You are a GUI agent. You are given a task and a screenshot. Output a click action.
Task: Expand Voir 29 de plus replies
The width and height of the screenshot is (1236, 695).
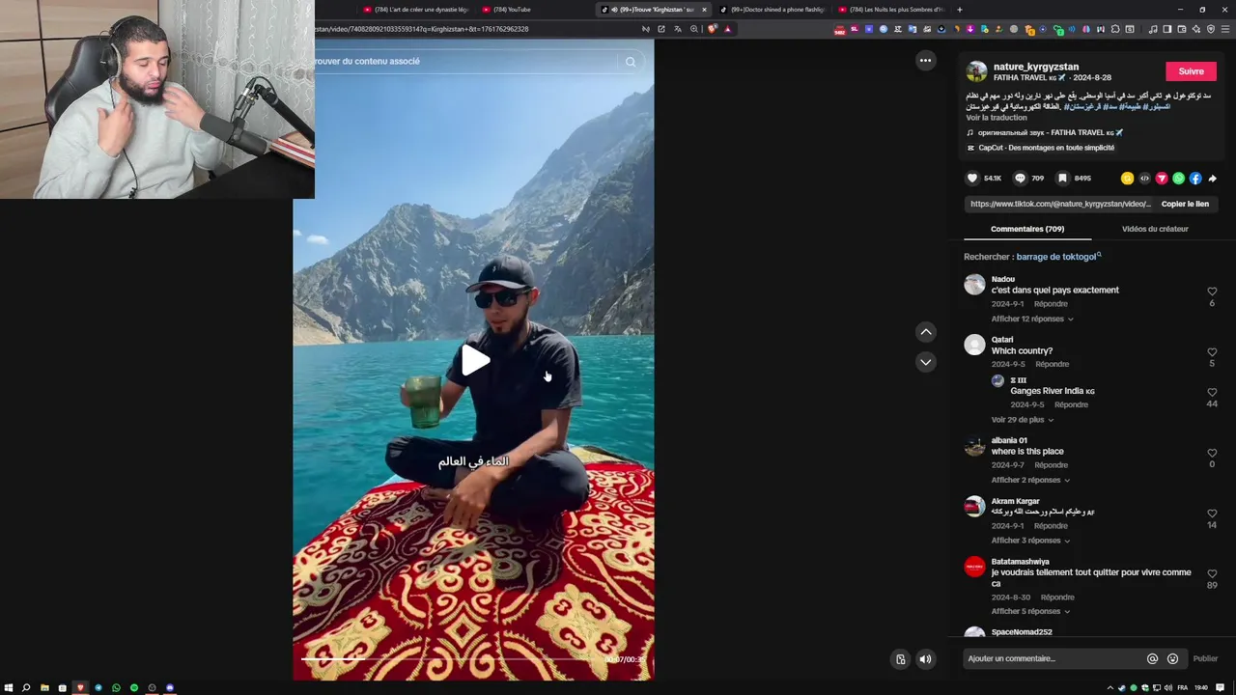click(x=1022, y=420)
